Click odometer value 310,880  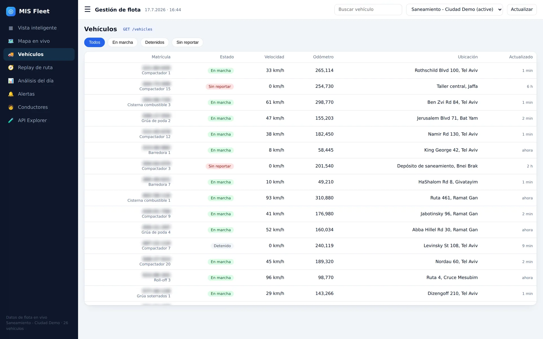coord(324,198)
